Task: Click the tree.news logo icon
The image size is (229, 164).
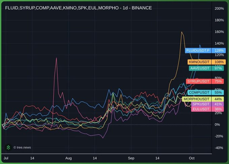Action: pos(8,148)
